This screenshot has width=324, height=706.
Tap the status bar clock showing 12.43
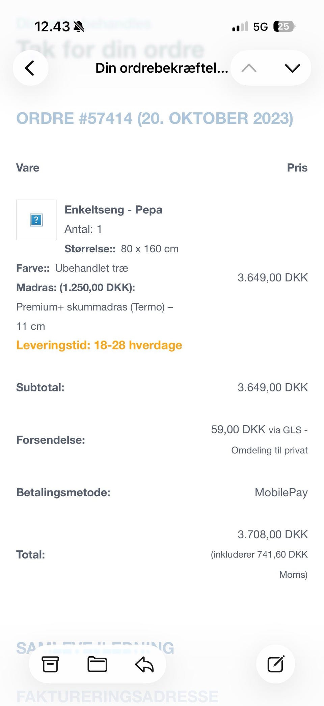tap(52, 26)
